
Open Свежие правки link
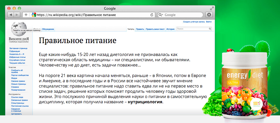point(18,81)
